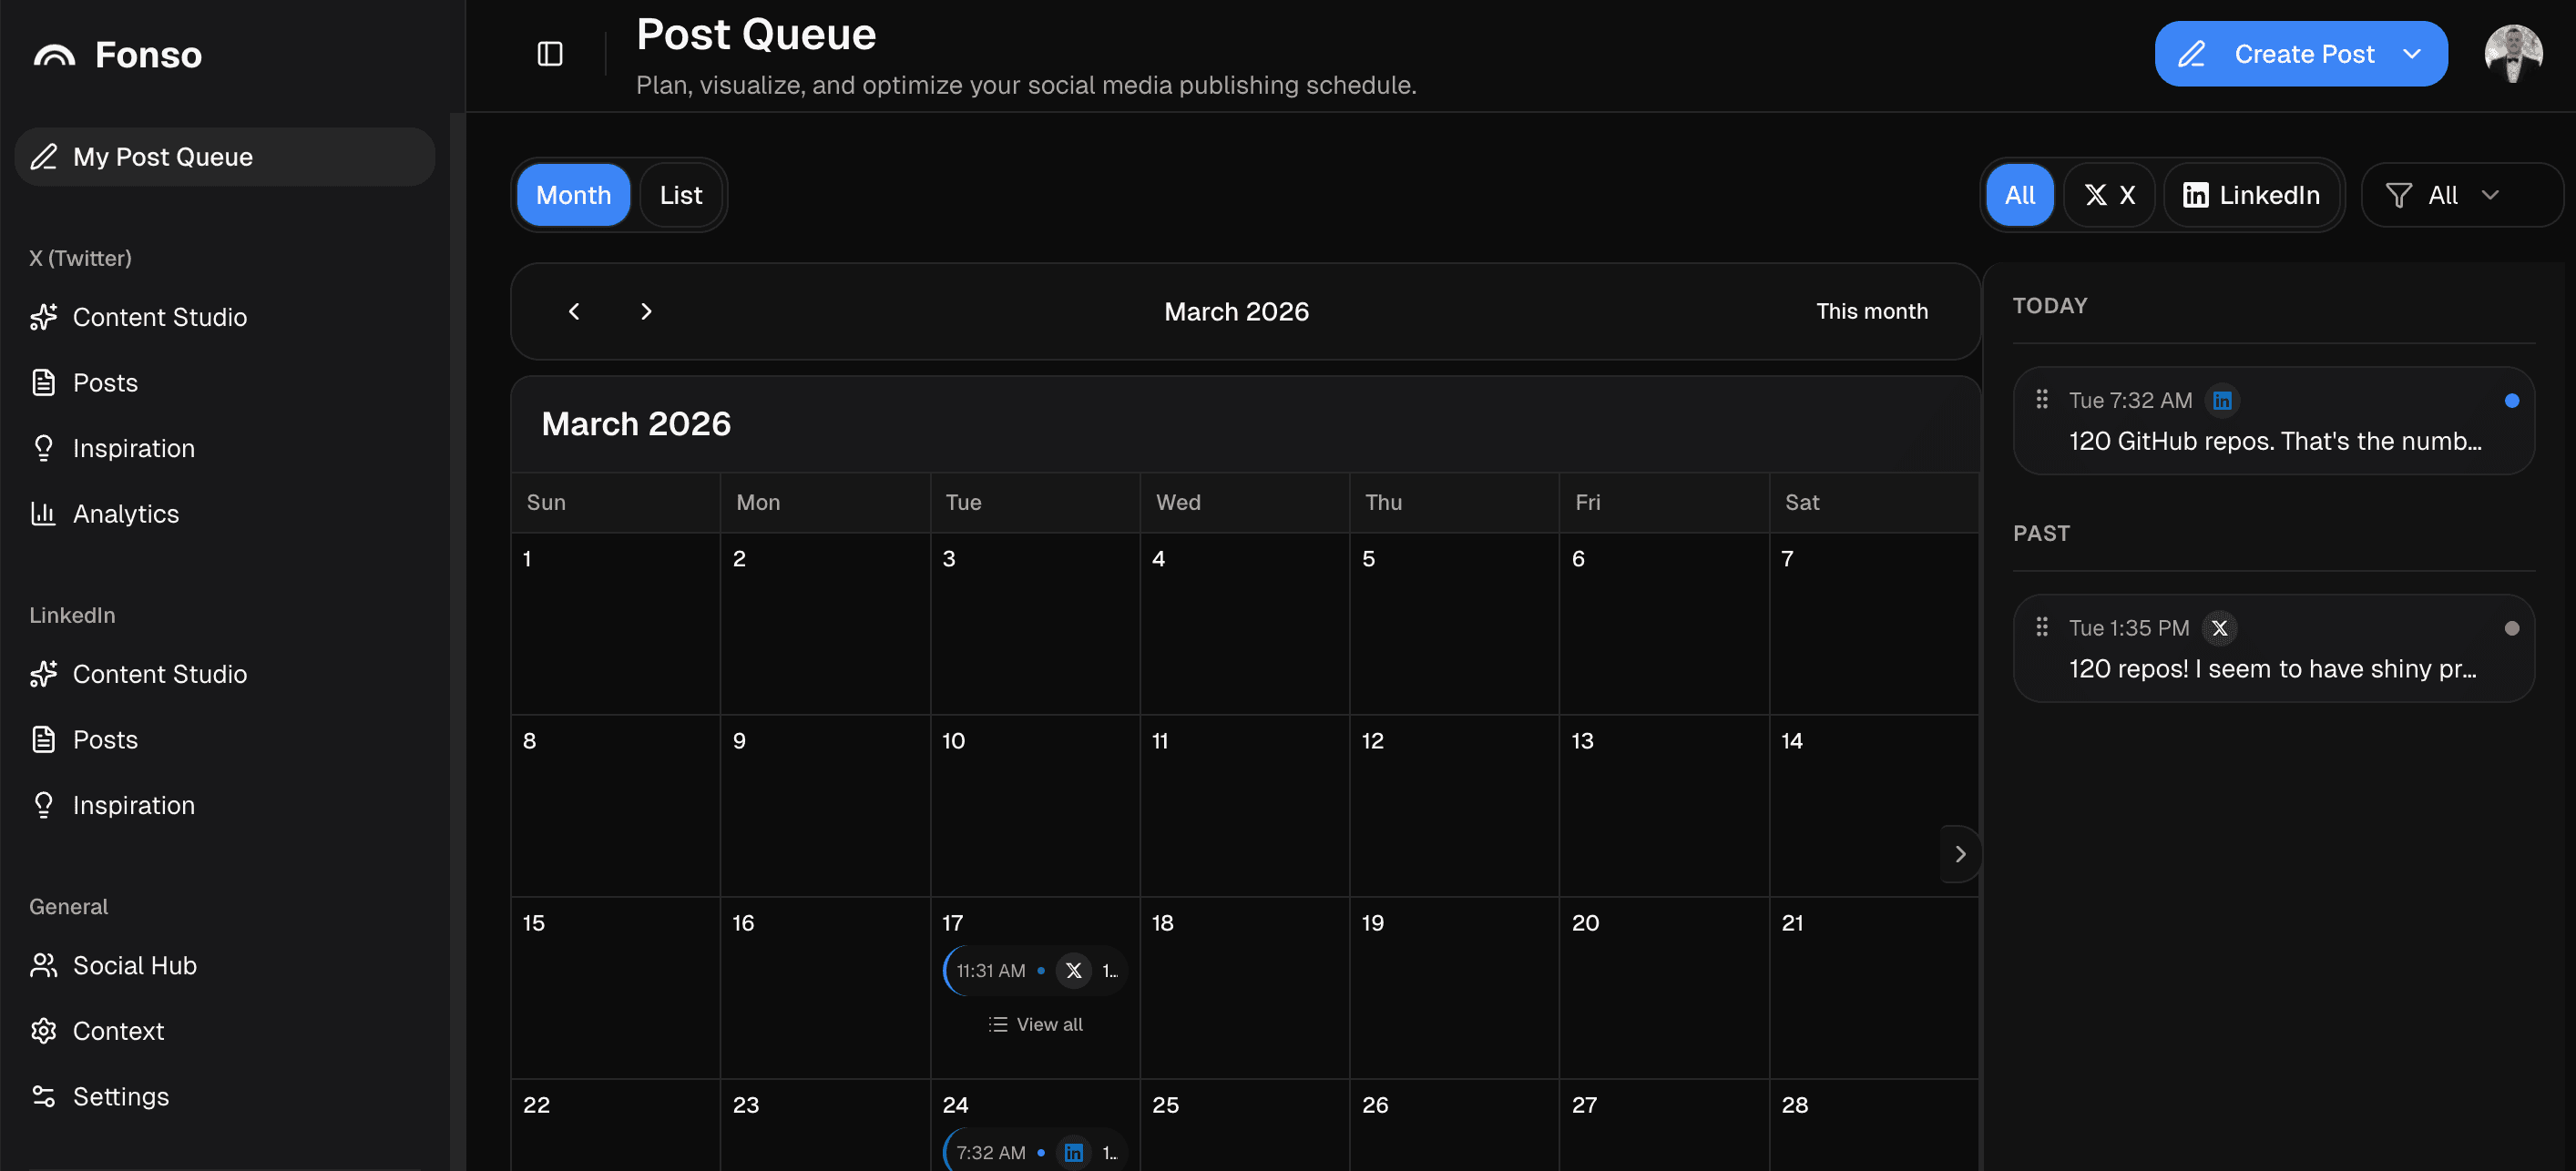Click the X icon on Tue 1:35 PM post
The image size is (2576, 1171).
(x=2219, y=629)
